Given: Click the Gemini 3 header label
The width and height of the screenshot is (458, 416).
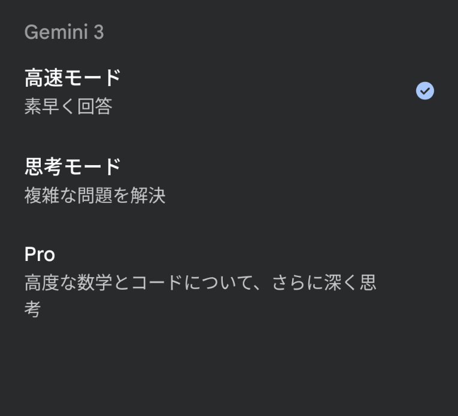Looking at the screenshot, I should pos(64,32).
